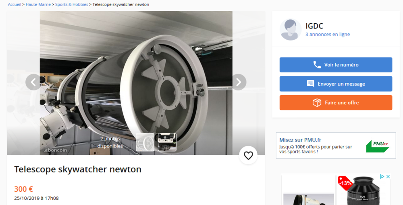
Task: Click the -13% discount tag
Action: [345, 183]
